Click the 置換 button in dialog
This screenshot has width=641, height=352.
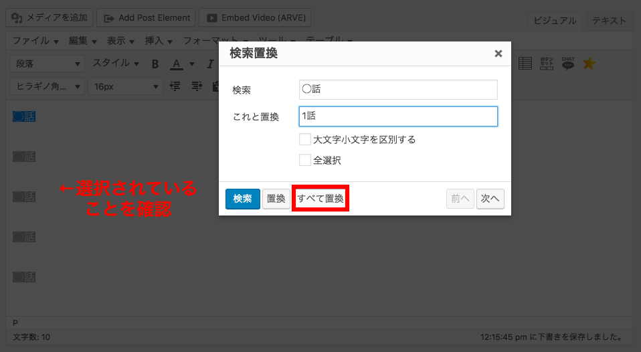pos(276,199)
